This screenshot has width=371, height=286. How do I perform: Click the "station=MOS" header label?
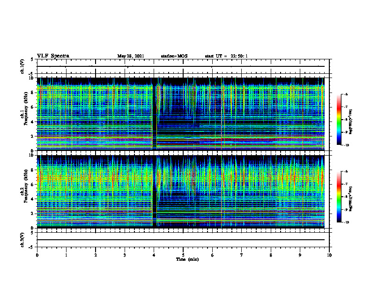(x=174, y=56)
